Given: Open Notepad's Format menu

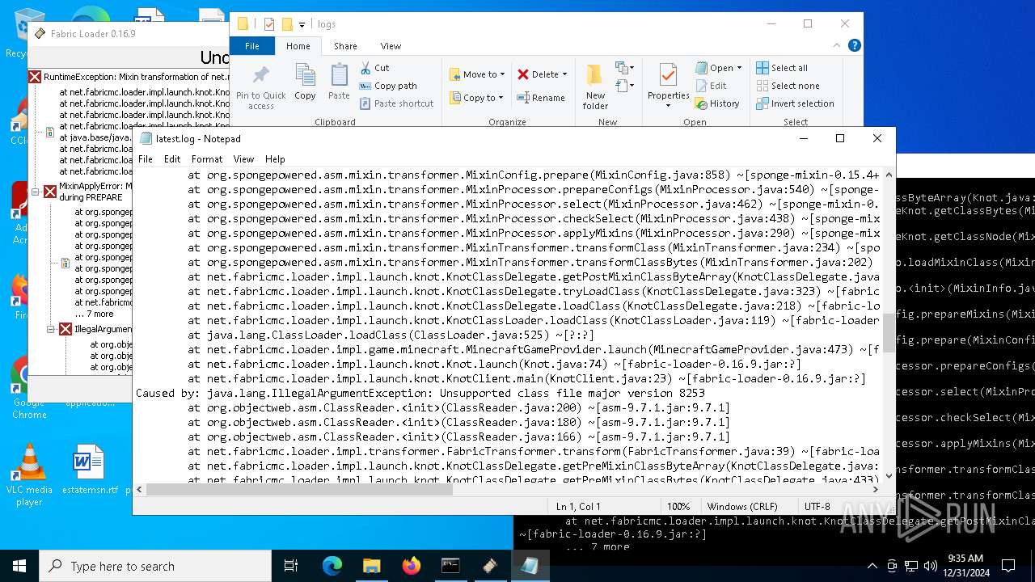Looking at the screenshot, I should coord(207,159).
